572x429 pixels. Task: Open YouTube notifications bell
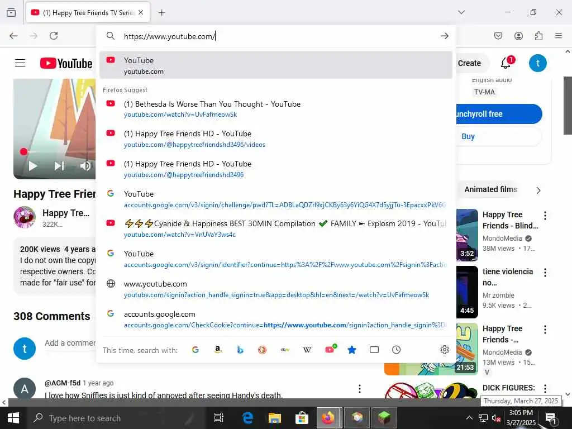[506, 63]
